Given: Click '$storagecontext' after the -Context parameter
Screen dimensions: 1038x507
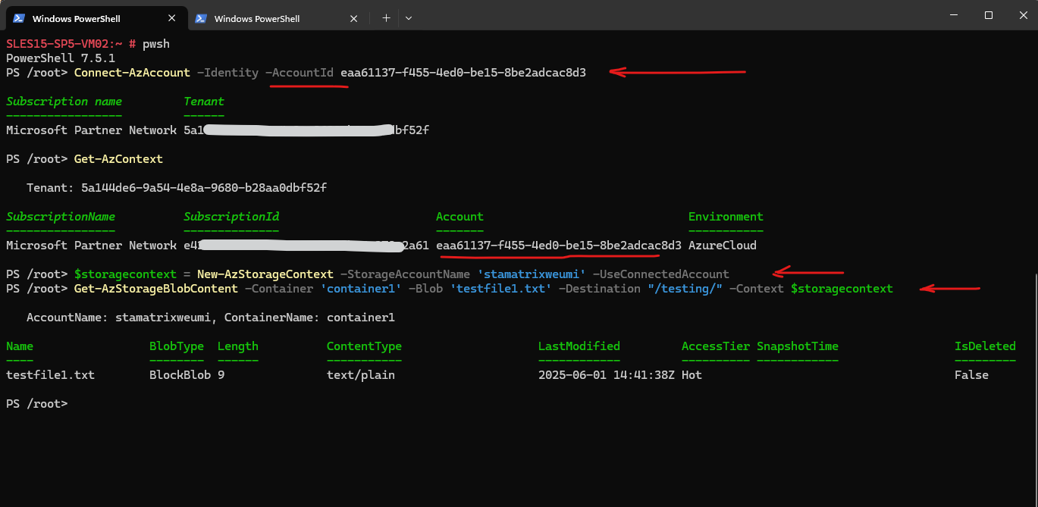Looking at the screenshot, I should [x=842, y=289].
